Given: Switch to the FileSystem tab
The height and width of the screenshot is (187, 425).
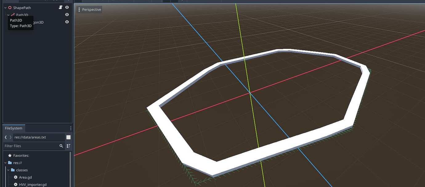Looking at the screenshot, I should [x=13, y=128].
